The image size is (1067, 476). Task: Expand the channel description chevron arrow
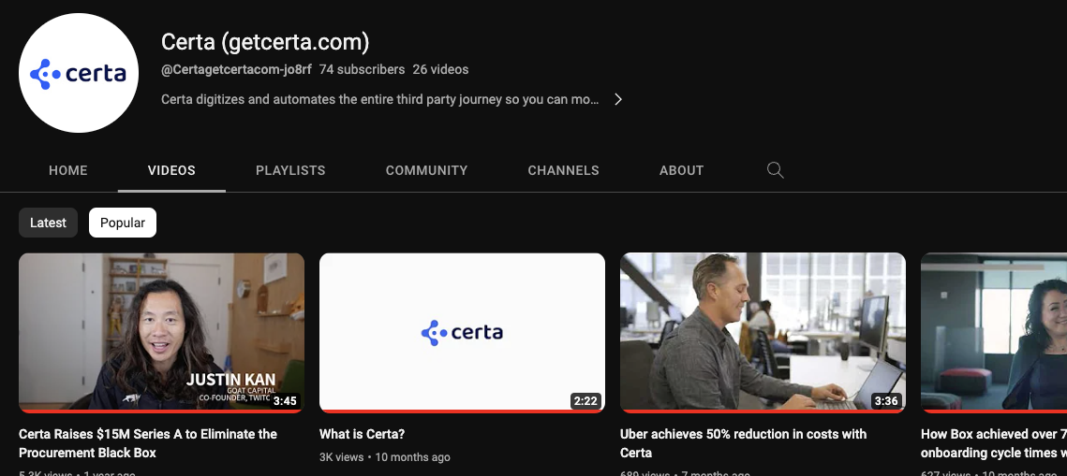coord(618,99)
